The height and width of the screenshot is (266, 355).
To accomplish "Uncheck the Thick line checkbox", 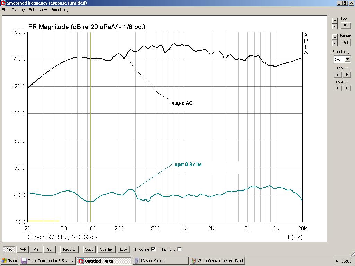I will 153,249.
